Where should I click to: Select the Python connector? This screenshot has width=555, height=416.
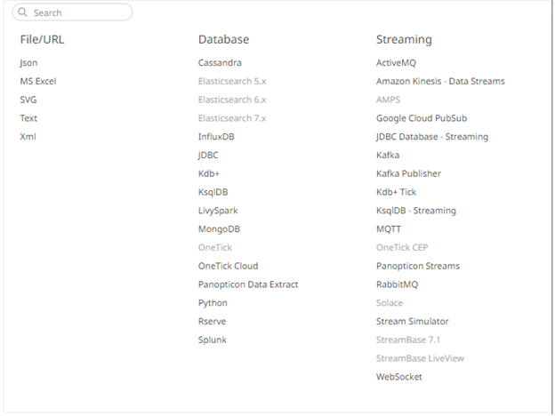point(213,303)
